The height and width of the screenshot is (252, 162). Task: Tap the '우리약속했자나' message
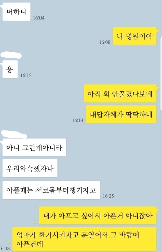[x=30, y=168]
